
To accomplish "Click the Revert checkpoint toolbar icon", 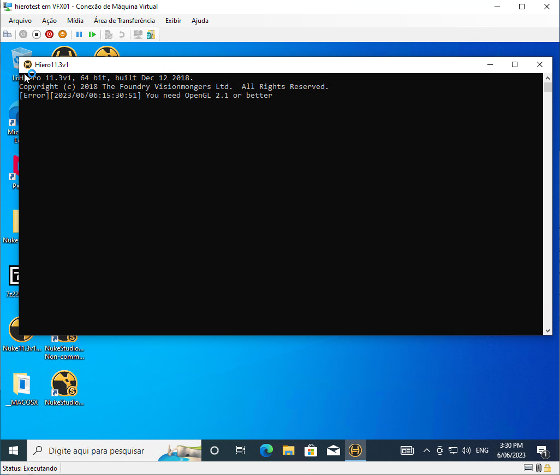I will pos(121,34).
